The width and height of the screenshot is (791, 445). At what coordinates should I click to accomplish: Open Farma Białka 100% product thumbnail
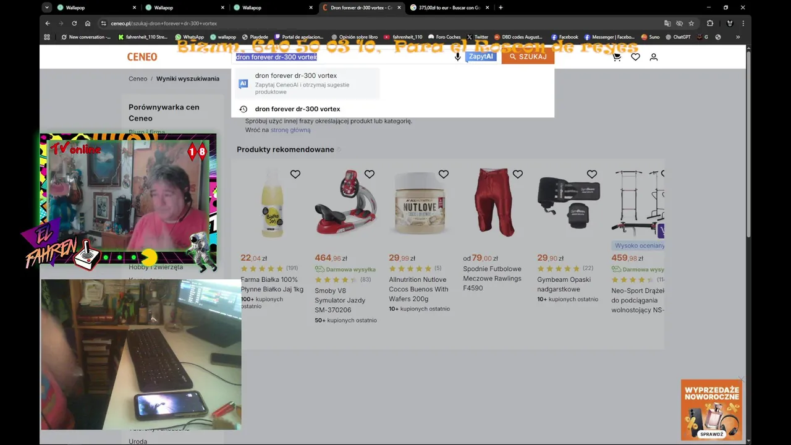[273, 204]
